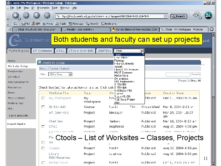This screenshot has height=166, width=221.
Task: Click the New... worksite button
Action: (43, 69)
